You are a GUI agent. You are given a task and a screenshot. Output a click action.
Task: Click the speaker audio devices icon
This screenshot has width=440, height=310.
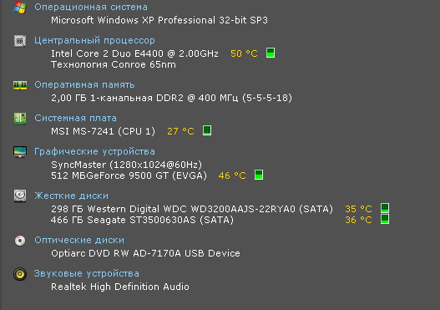click(x=20, y=274)
